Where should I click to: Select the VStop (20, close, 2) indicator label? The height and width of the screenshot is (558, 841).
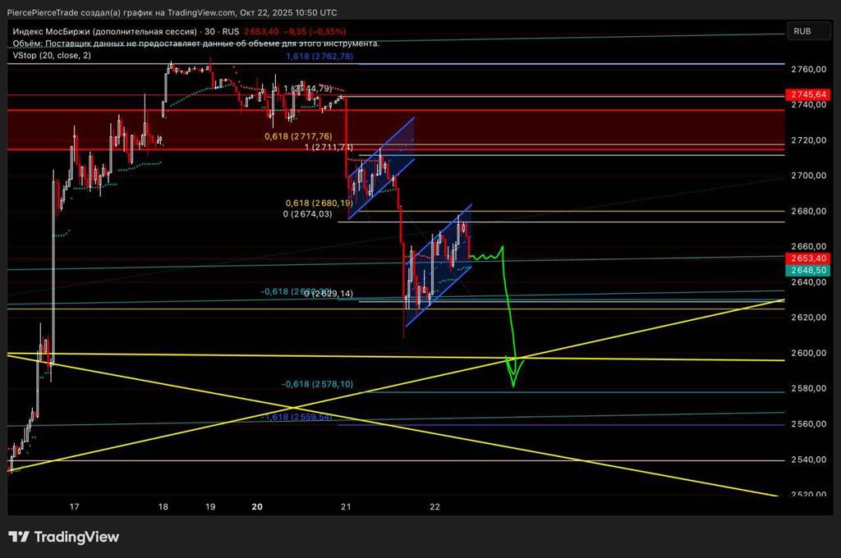[x=52, y=55]
